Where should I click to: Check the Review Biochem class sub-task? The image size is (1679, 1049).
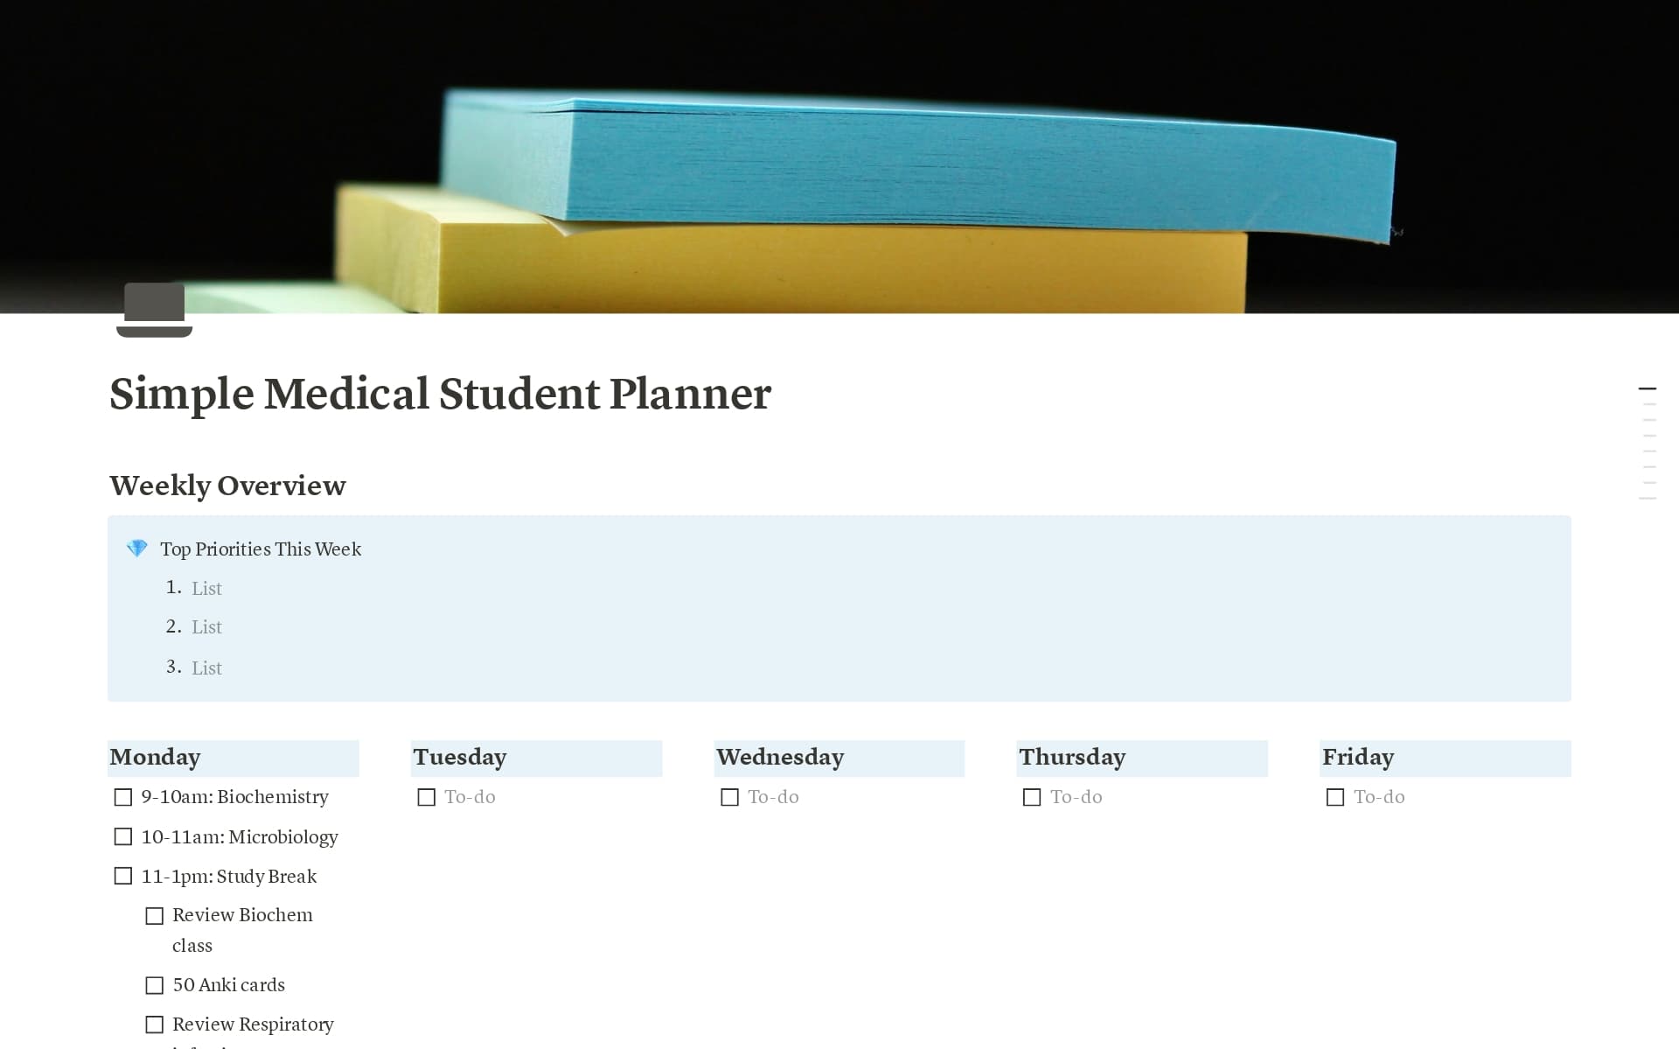click(155, 916)
